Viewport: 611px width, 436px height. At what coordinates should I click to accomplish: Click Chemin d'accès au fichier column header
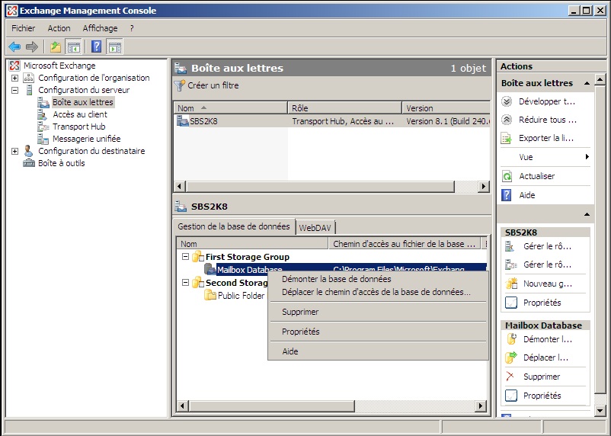click(404, 244)
